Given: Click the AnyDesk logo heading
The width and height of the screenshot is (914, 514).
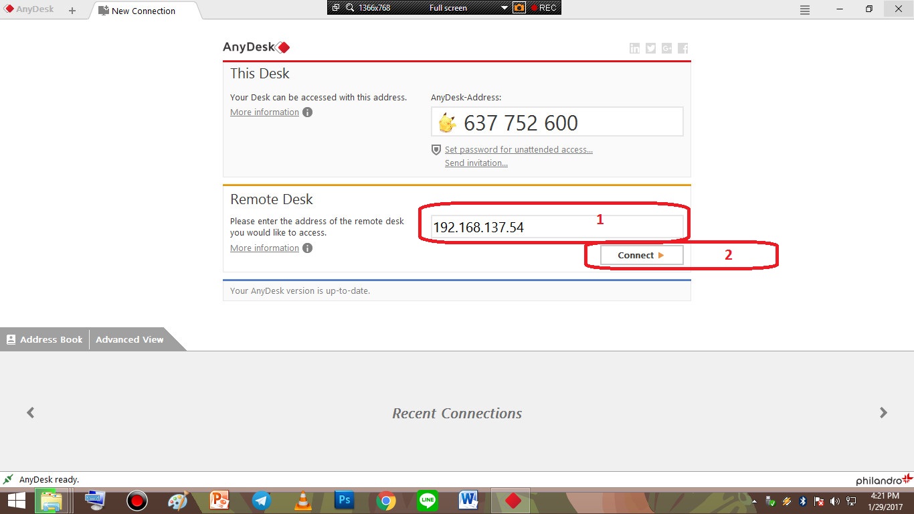Looking at the screenshot, I should click(256, 48).
